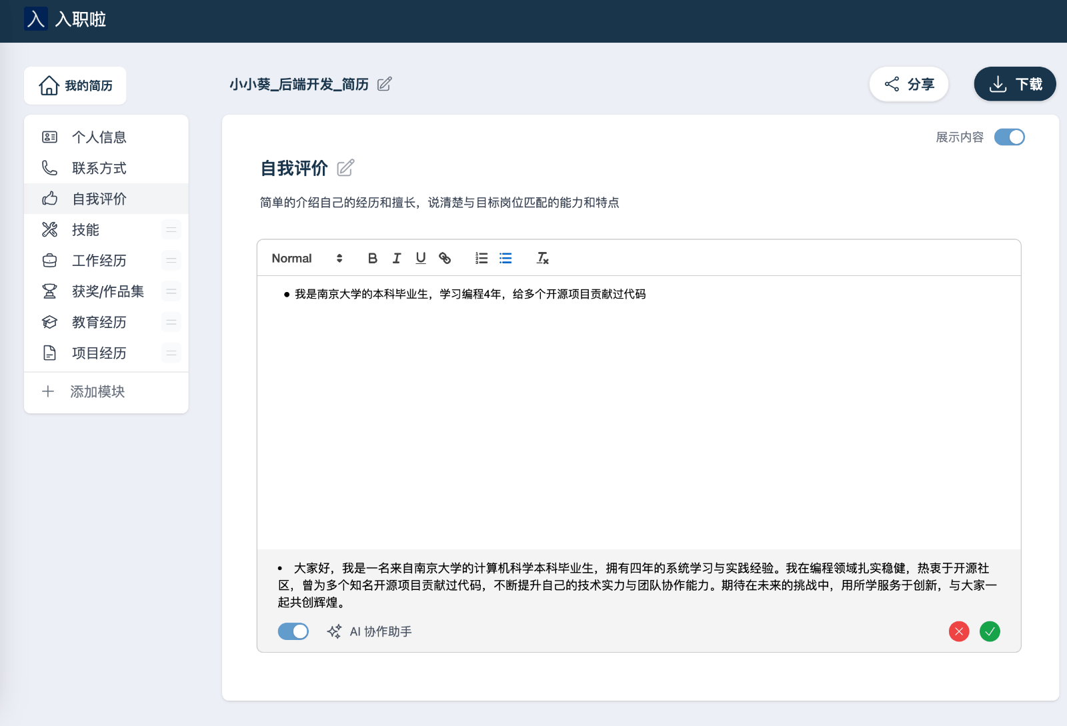
Task: Open the 技能 skills section icon
Action: click(49, 229)
